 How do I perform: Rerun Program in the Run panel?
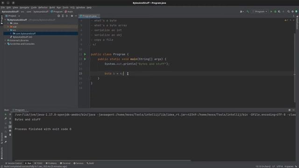6,114
